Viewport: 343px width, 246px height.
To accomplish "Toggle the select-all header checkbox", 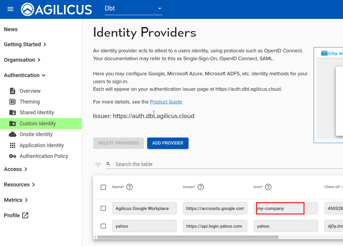I will (x=103, y=187).
